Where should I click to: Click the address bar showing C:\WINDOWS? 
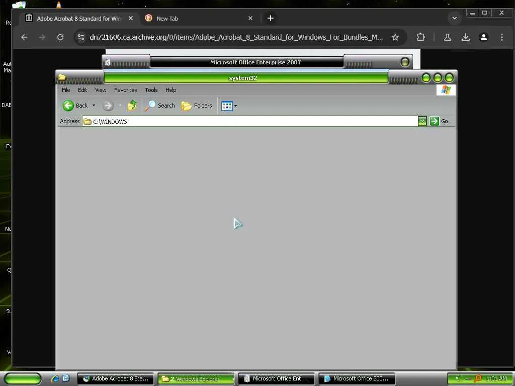tap(249, 121)
